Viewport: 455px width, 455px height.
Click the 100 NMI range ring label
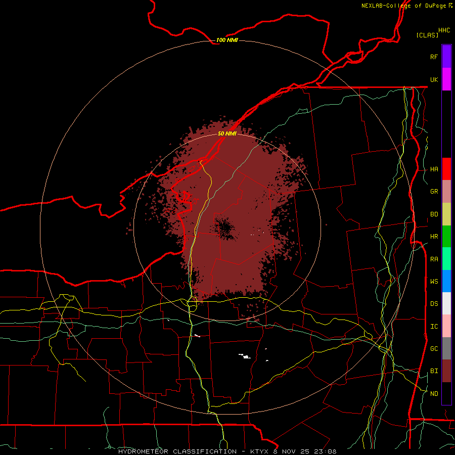227,40
